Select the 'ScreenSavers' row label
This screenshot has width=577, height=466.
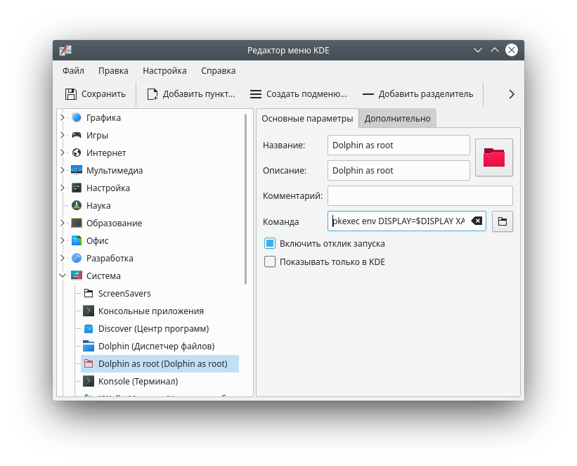click(x=124, y=293)
